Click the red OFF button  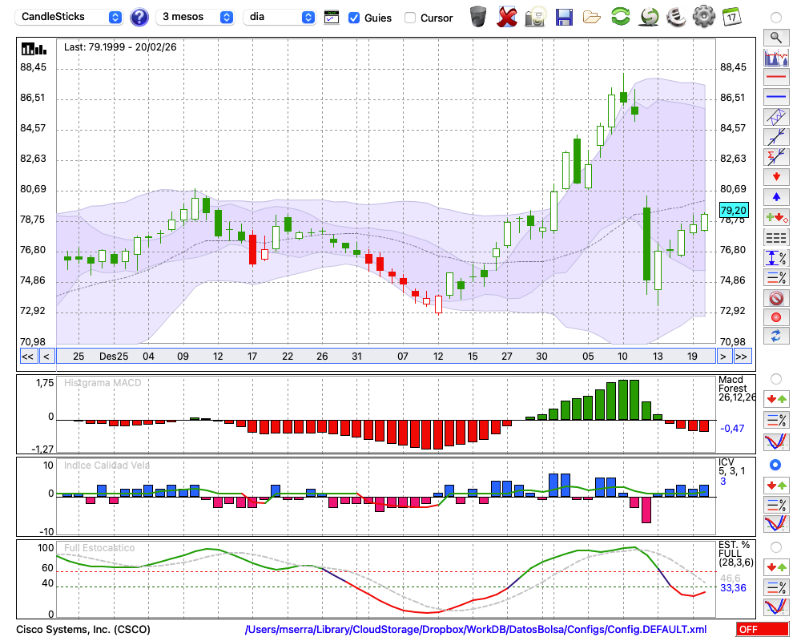tap(762, 629)
